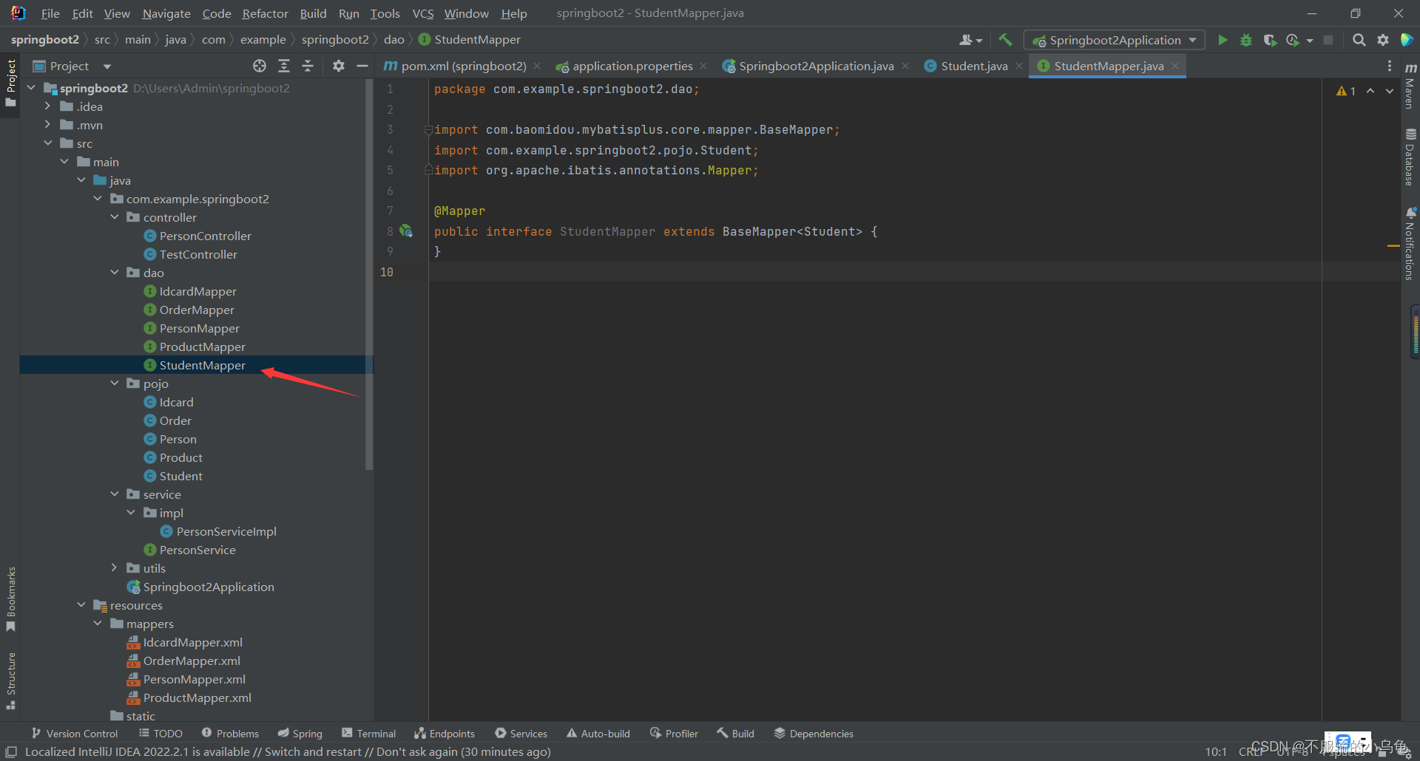Run with coverage using the shield icon
The width and height of the screenshot is (1420, 761).
[1270, 40]
